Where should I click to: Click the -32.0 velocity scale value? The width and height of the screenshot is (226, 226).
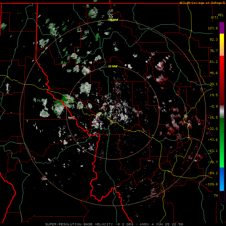[x=213, y=129]
